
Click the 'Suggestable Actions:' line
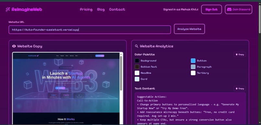click(x=152, y=97)
